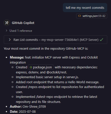Image resolution: width=111 pixels, height=114 pixels.
Task: Click the Author Om-Shree_0709 line
Action: point(28,107)
